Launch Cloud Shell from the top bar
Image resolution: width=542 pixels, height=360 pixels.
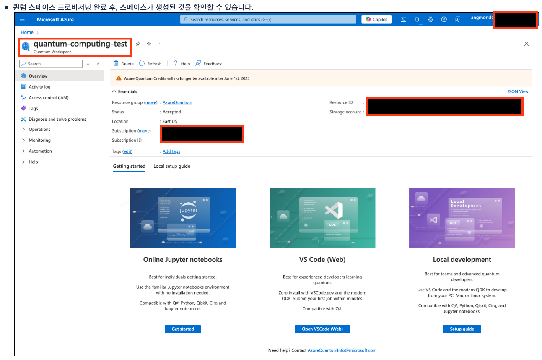coord(403,19)
